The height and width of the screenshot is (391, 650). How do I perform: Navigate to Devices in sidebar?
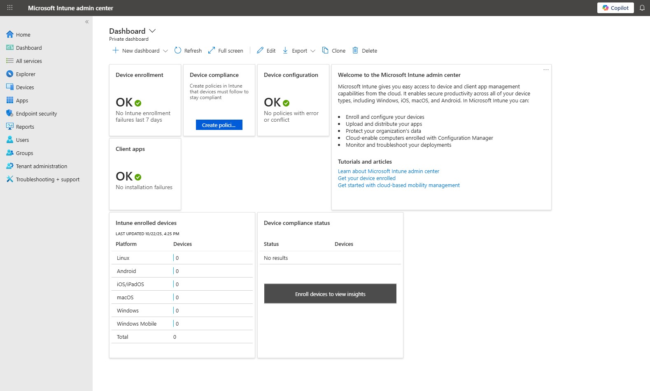(x=25, y=88)
